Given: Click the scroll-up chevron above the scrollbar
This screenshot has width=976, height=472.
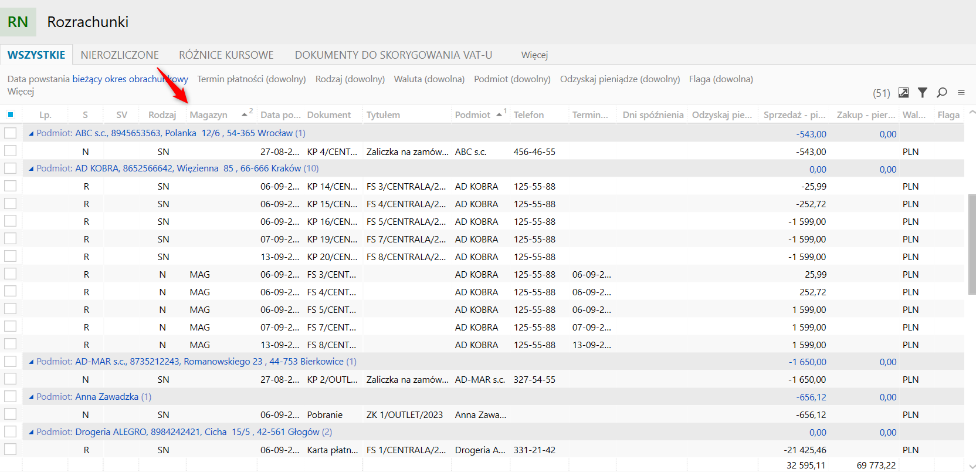Looking at the screenshot, I should pos(971,112).
